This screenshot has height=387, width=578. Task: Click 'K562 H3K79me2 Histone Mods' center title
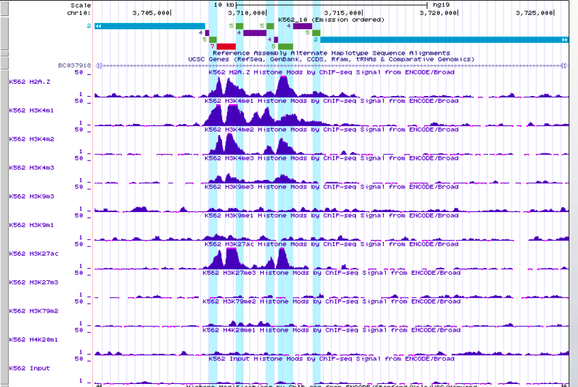[331, 301]
